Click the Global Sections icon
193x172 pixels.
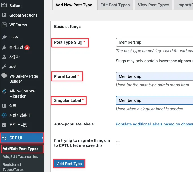click(x=4, y=15)
